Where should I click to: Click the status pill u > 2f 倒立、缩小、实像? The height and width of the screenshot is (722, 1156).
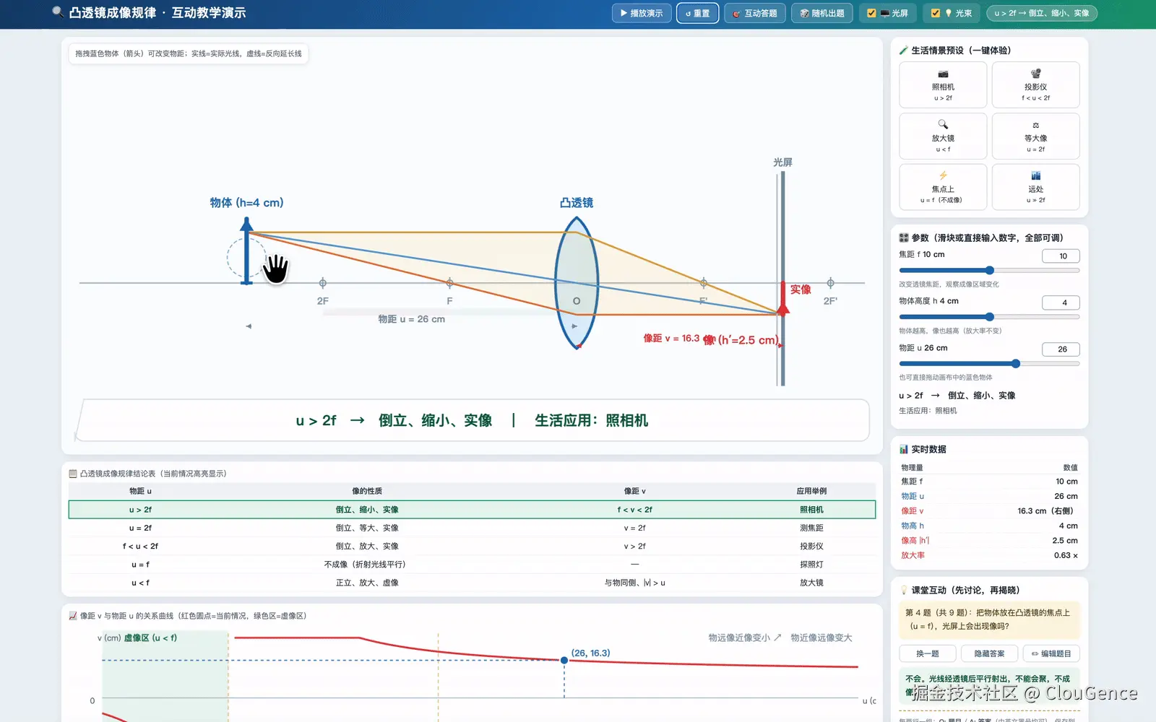(x=1042, y=13)
